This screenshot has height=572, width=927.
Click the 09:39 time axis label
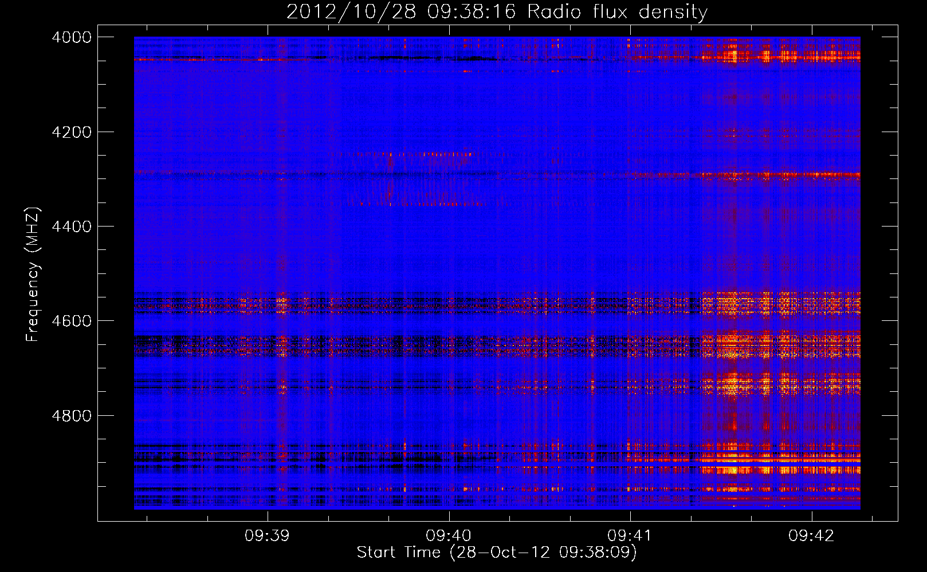267,536
